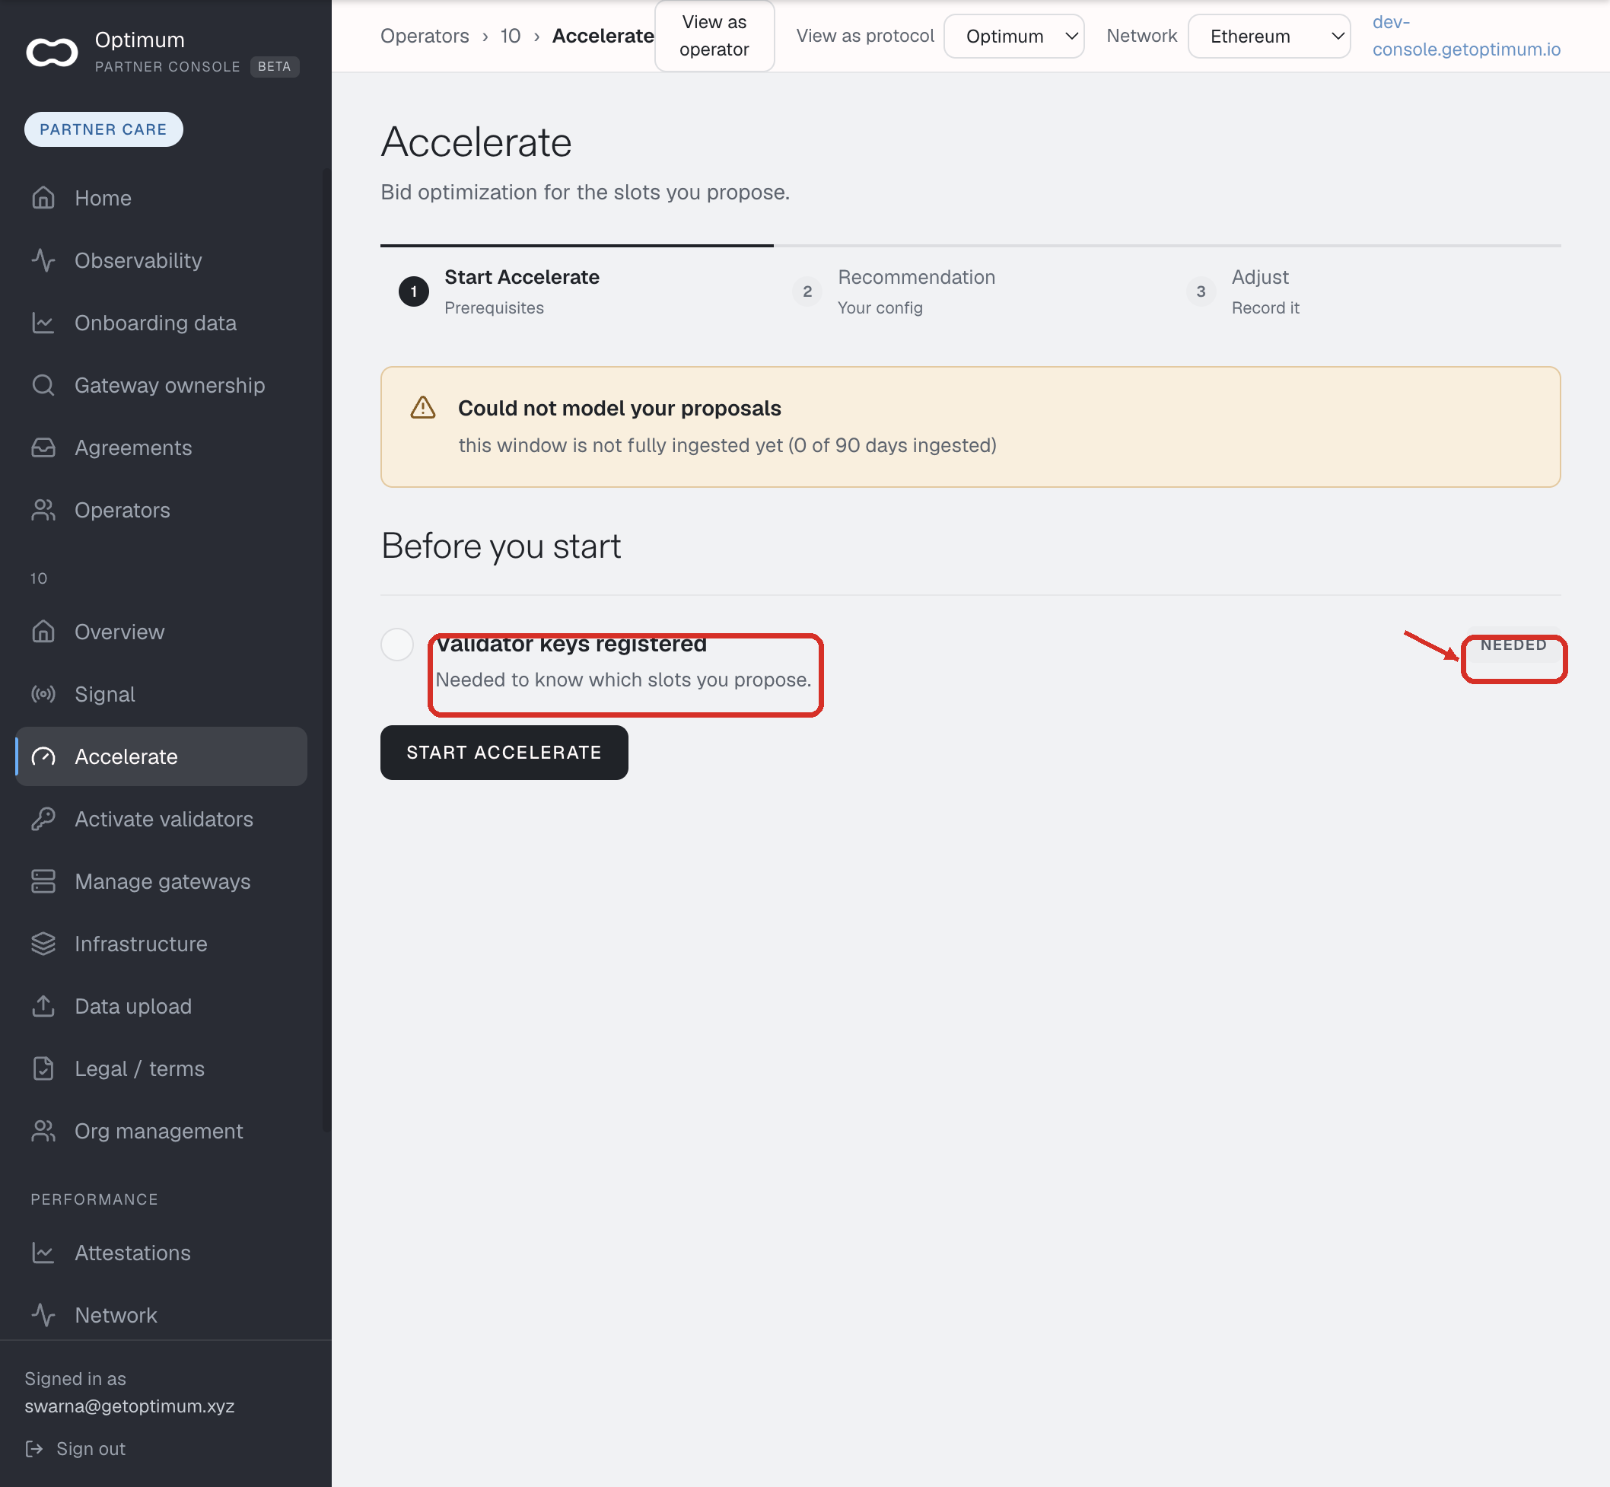Open Observability in the sidebar
This screenshot has width=1610, height=1487.
click(161, 260)
